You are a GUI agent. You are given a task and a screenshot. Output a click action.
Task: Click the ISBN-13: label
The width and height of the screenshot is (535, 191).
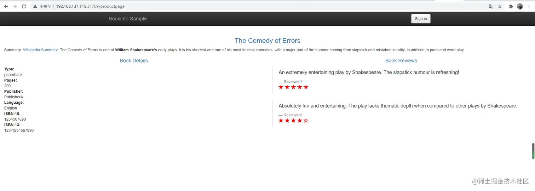click(x=12, y=125)
